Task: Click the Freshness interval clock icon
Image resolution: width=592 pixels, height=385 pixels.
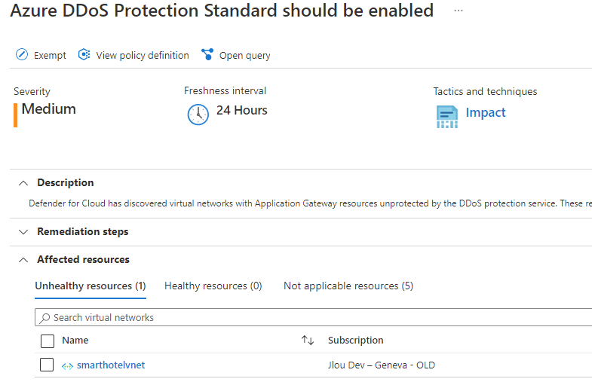Action: tap(198, 115)
